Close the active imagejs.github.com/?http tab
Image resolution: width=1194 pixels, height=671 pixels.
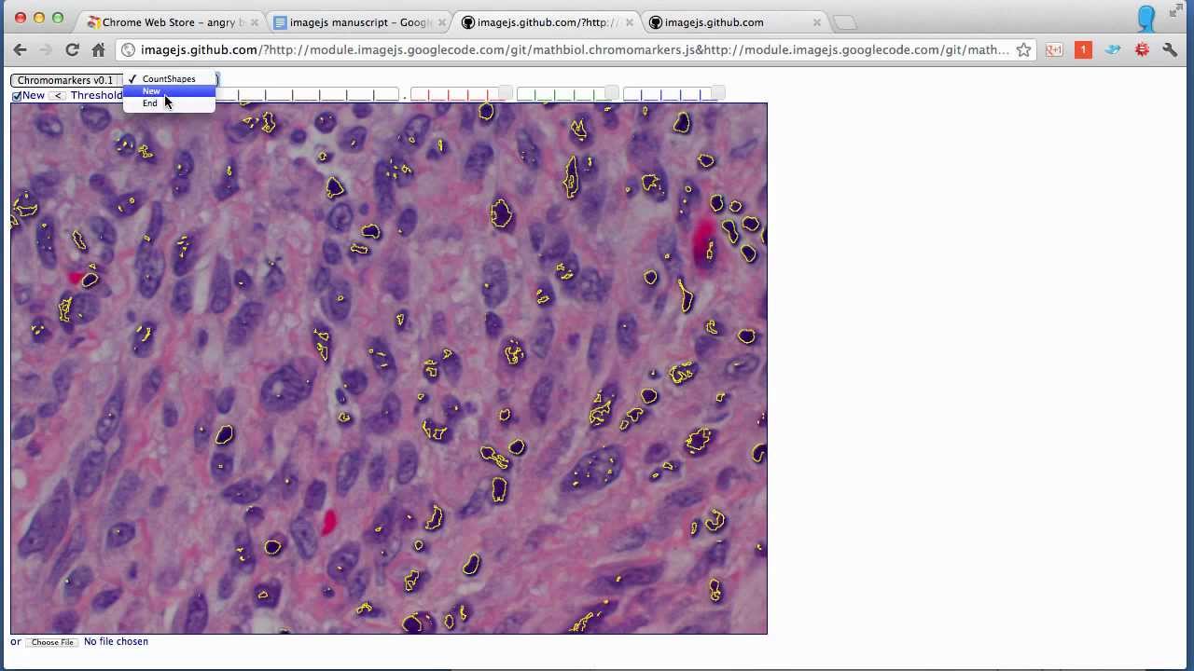[x=630, y=22]
